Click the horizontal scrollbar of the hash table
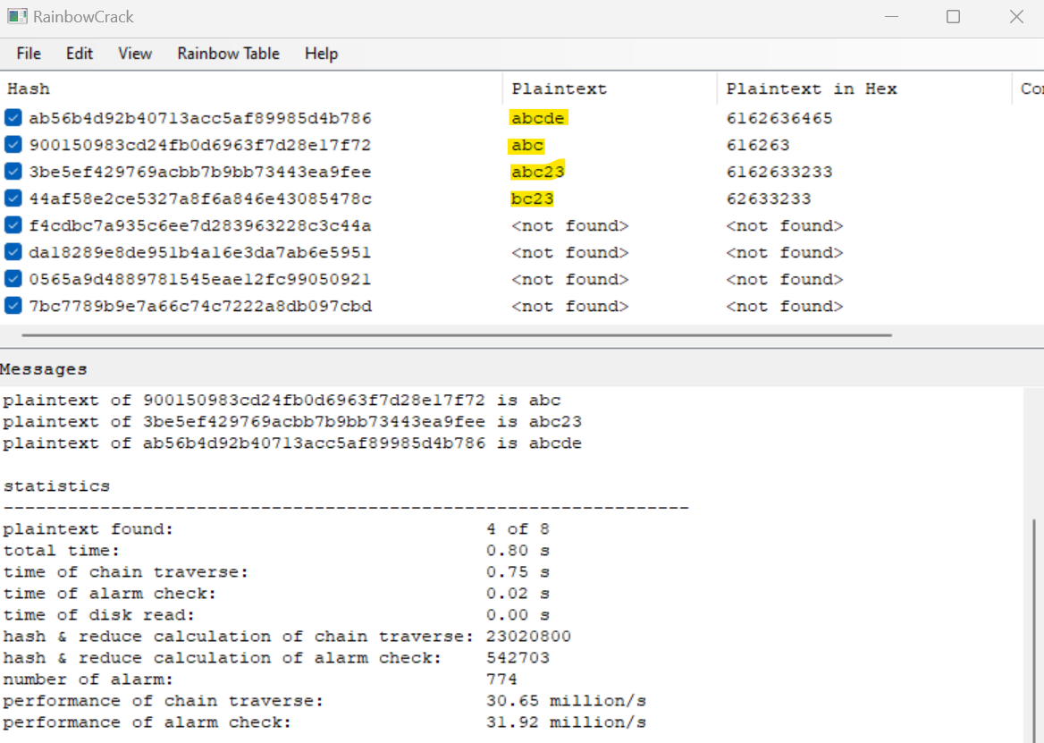 (x=457, y=335)
